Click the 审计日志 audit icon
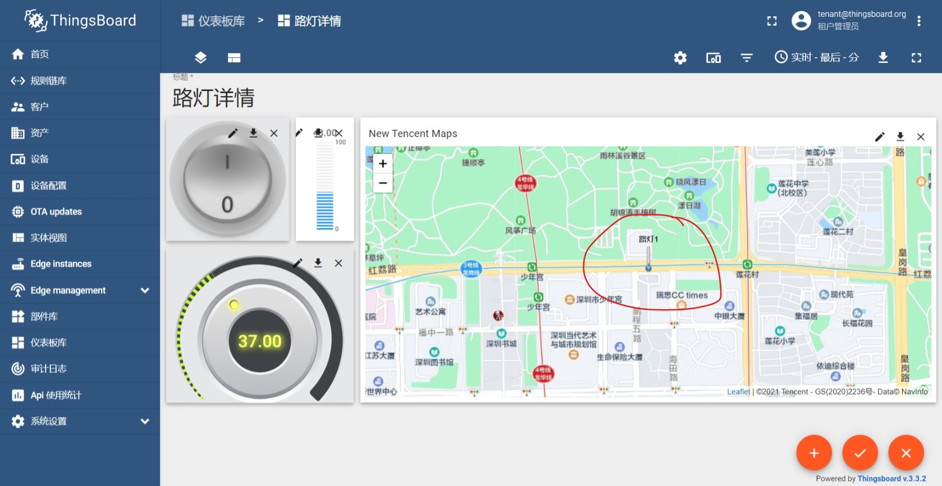Screen dimensions: 942x486 pos(18,369)
